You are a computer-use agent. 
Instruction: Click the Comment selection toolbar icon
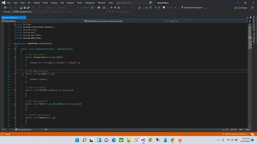pos(155,8)
